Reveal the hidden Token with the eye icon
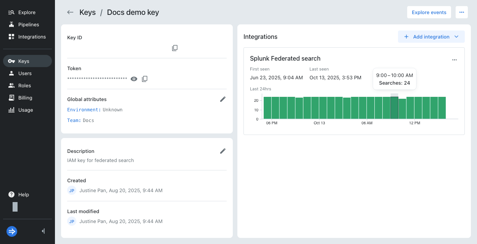Screen dimensions: 477x244 point(134,79)
